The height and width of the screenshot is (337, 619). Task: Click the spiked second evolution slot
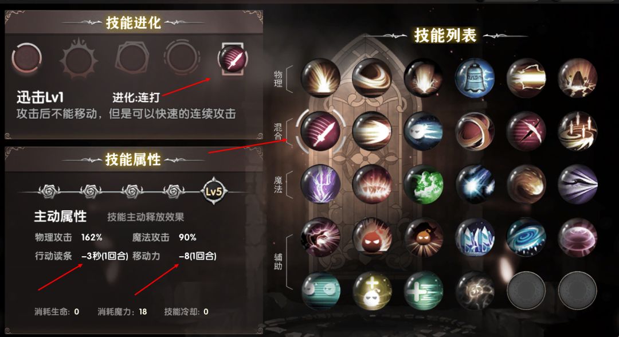point(79,59)
